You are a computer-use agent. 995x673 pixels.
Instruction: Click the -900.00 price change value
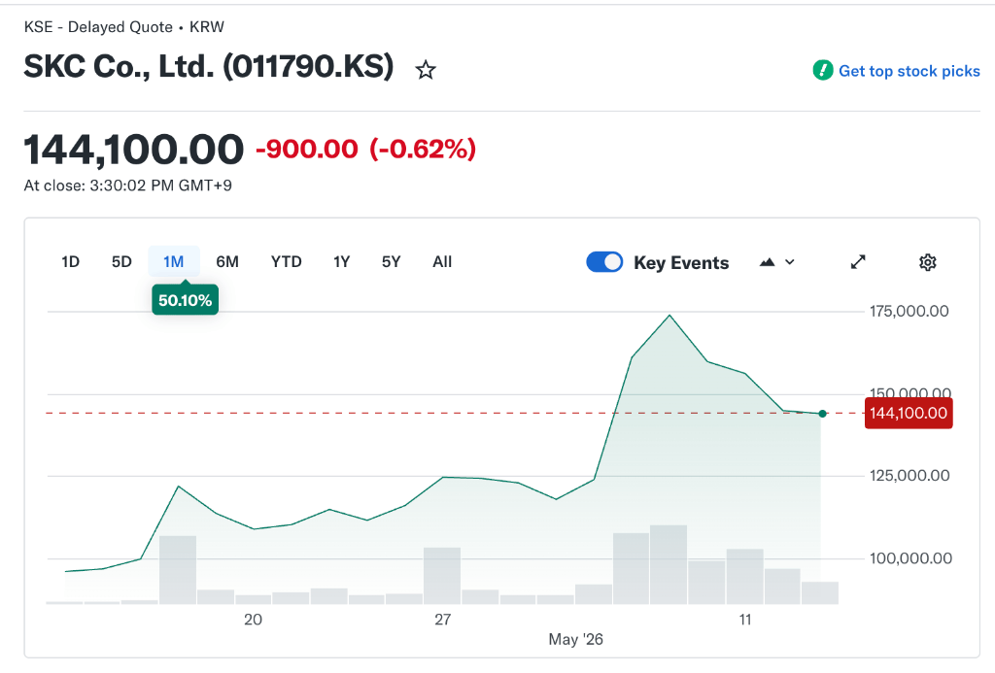point(307,149)
